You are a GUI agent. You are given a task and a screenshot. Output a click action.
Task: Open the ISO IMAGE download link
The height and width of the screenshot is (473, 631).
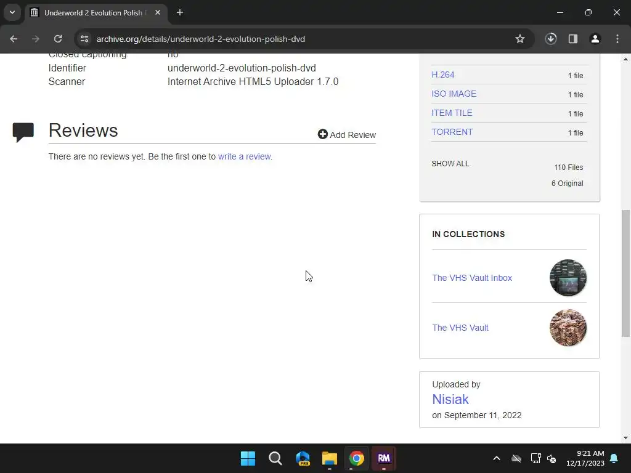pos(454,94)
